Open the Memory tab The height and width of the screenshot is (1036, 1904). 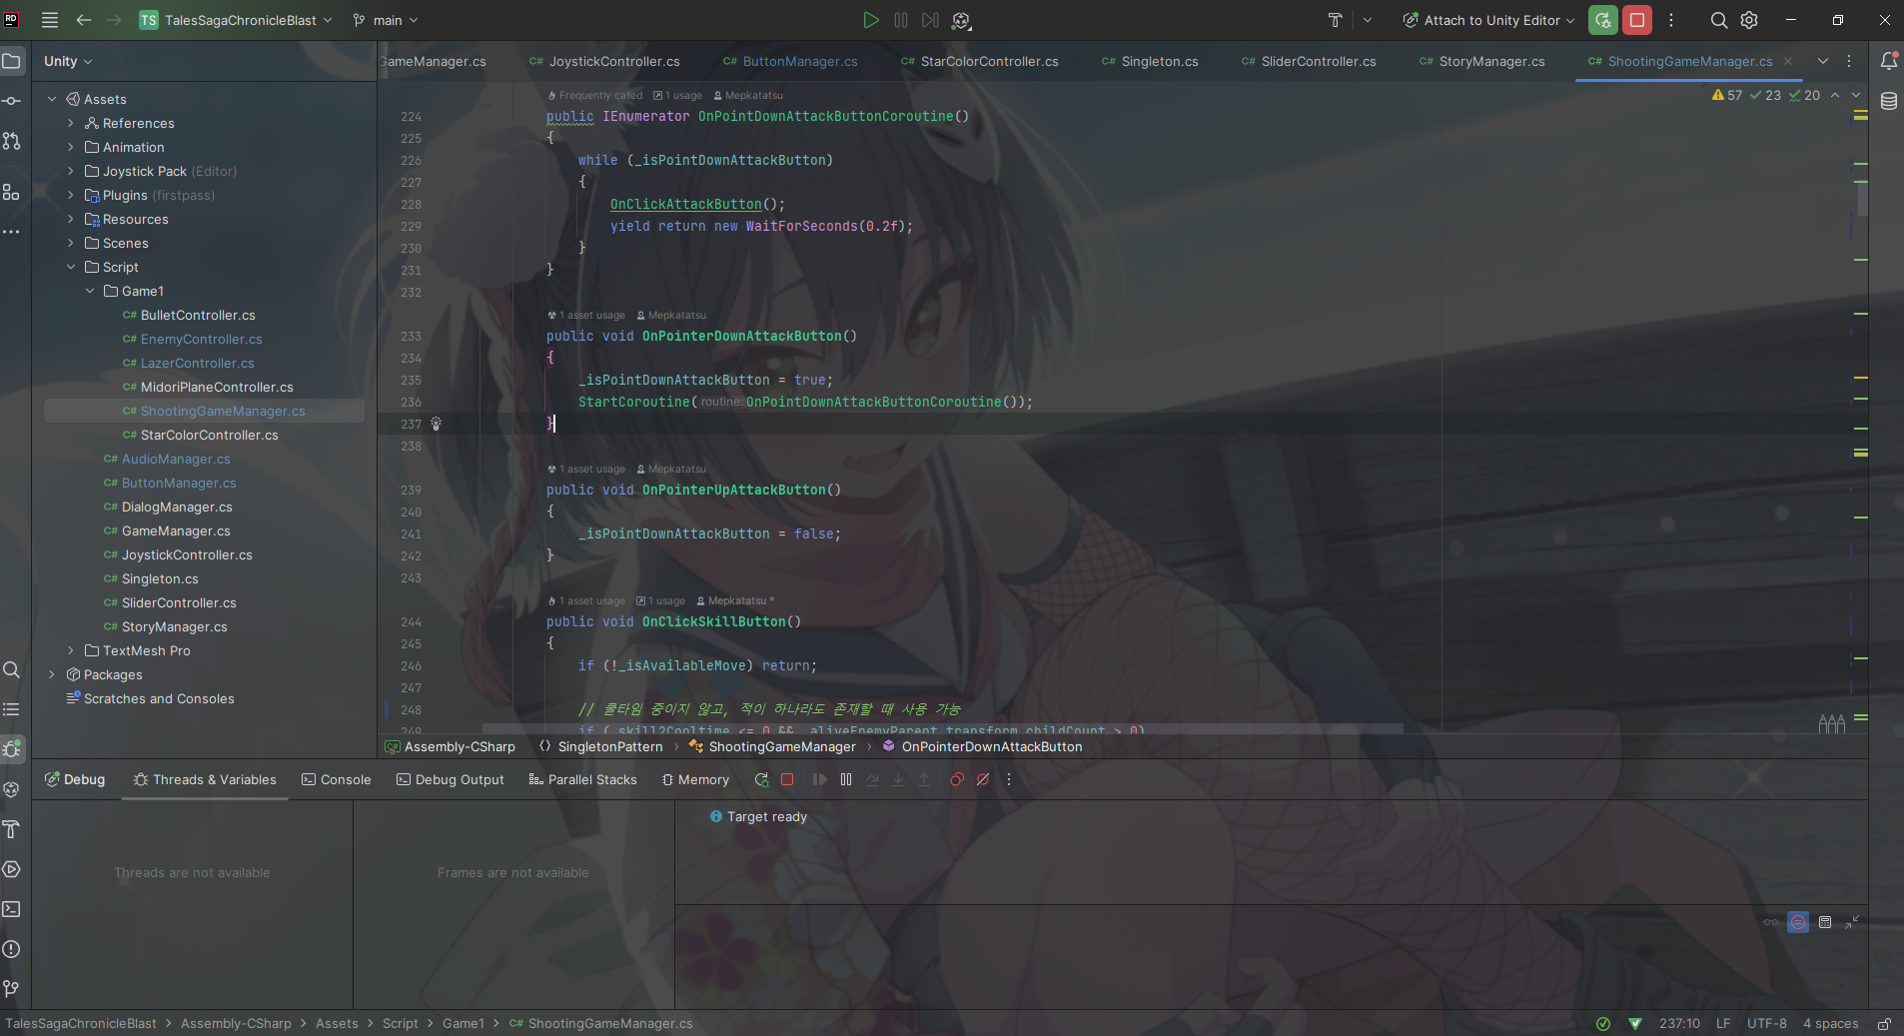pos(695,779)
